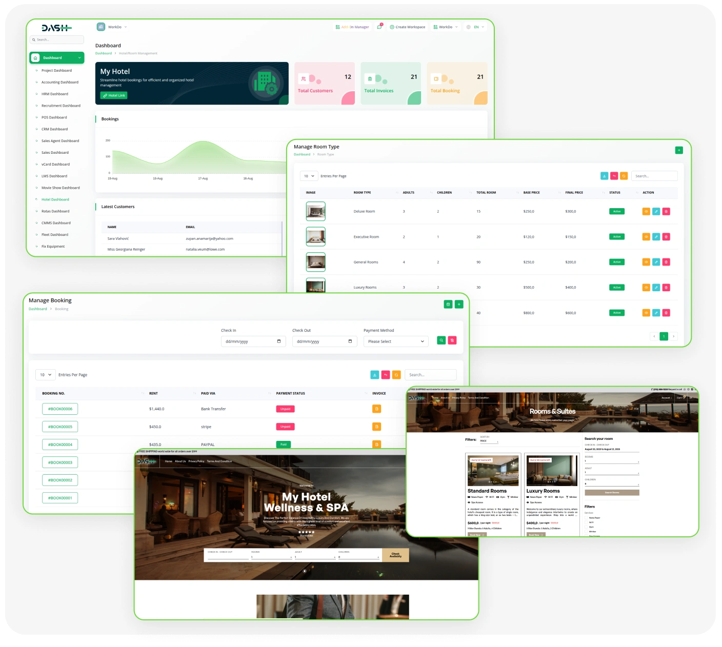Delete the General Rooms entry via trash icon
Image resolution: width=722 pixels, height=647 pixels.
pos(666,262)
